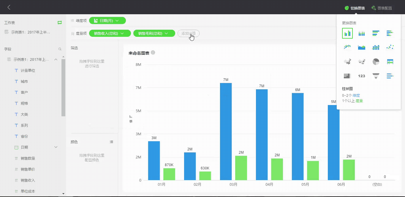405x197 pixels.
Task: Collapse the 示例表1 field tree
Action: pyautogui.click(x=56, y=60)
